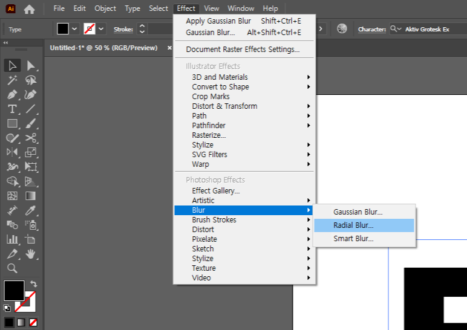The height and width of the screenshot is (330, 467).
Task: Open Document Raster Effects Settings
Action: (244, 50)
